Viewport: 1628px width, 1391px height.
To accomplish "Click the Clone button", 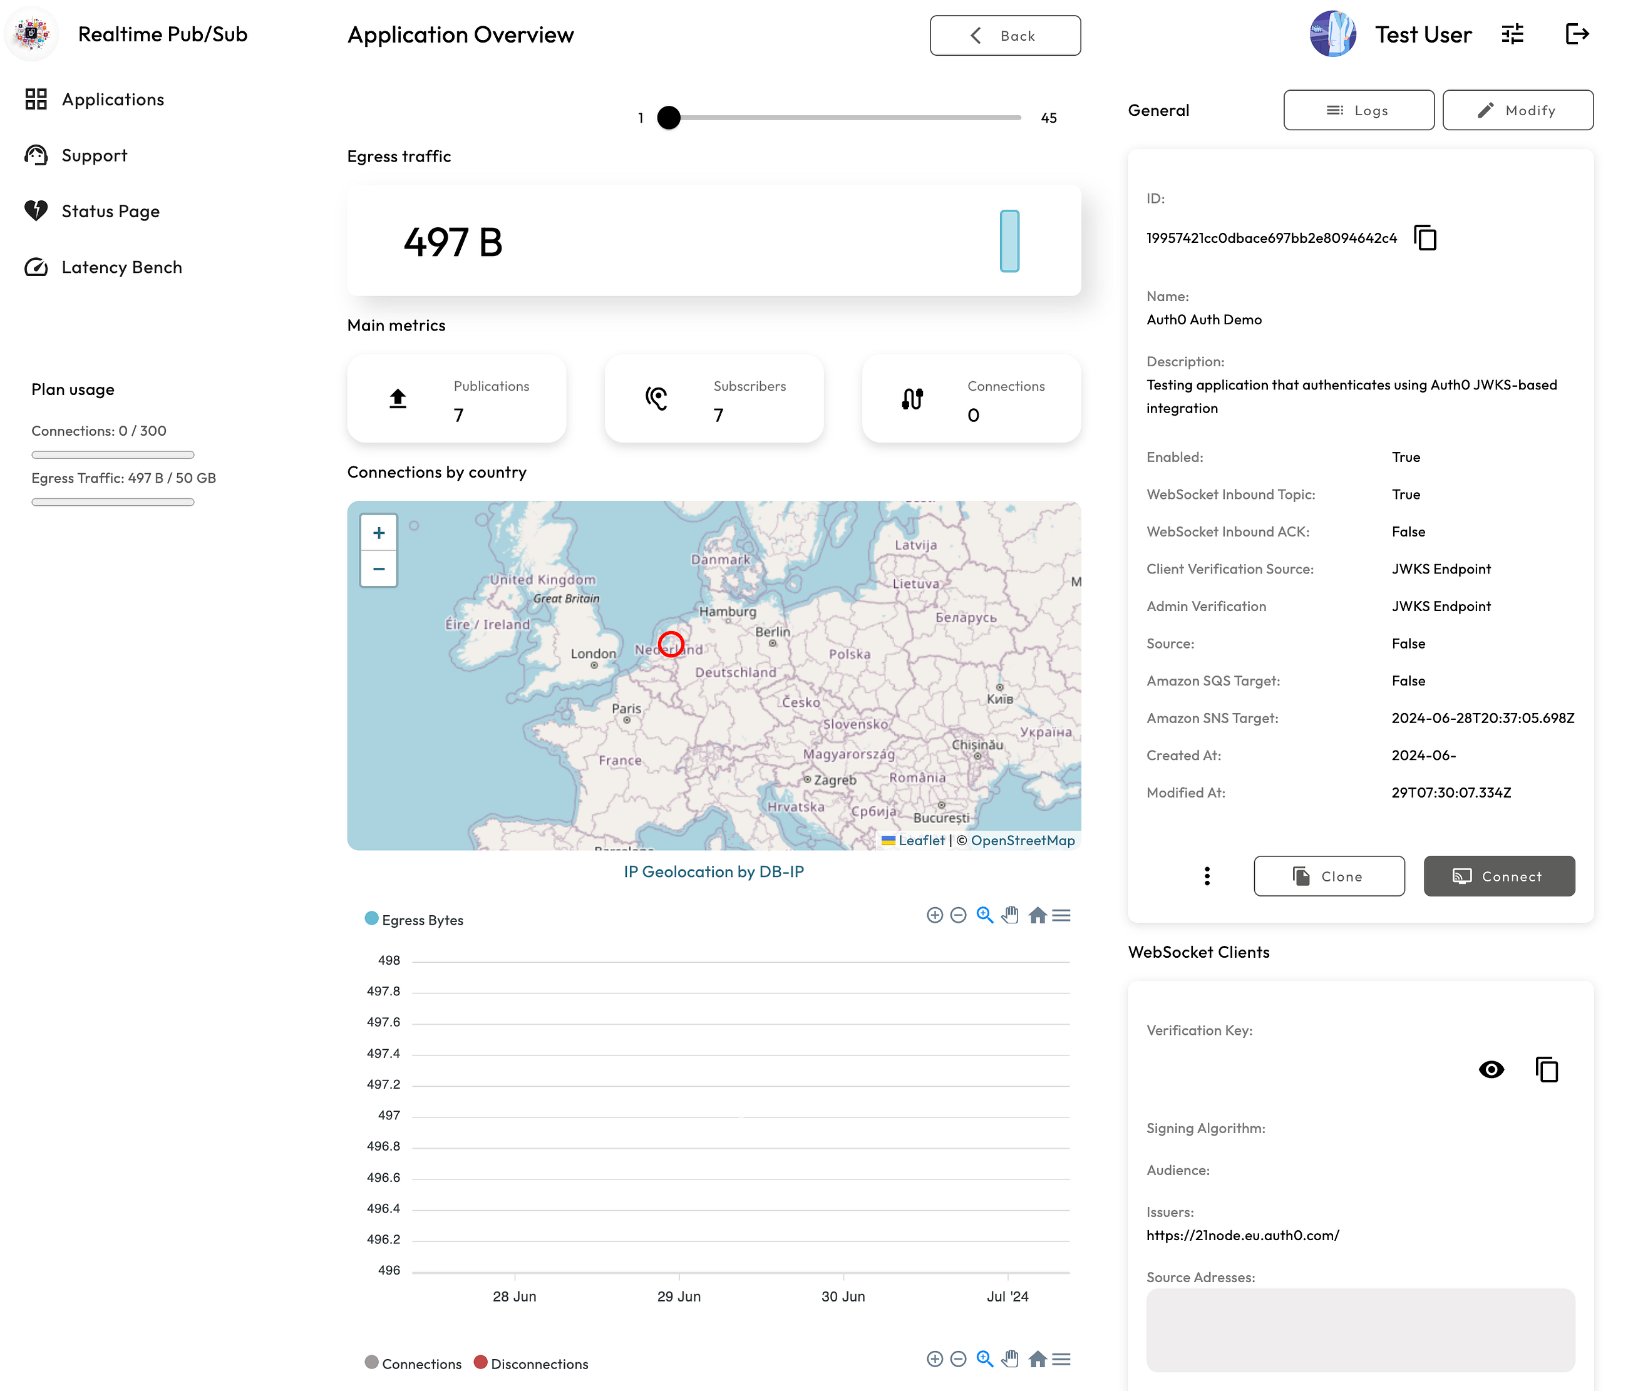I will point(1329,876).
